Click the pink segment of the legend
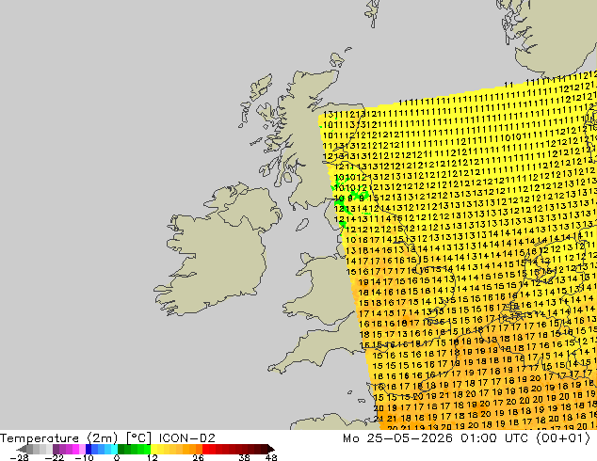 [x=82, y=449]
